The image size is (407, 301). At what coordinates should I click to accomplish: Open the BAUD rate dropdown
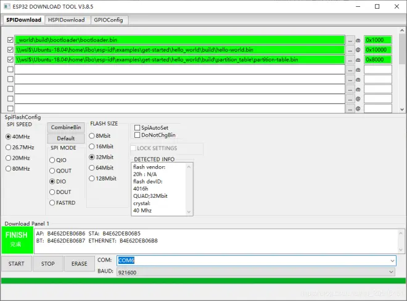391,272
